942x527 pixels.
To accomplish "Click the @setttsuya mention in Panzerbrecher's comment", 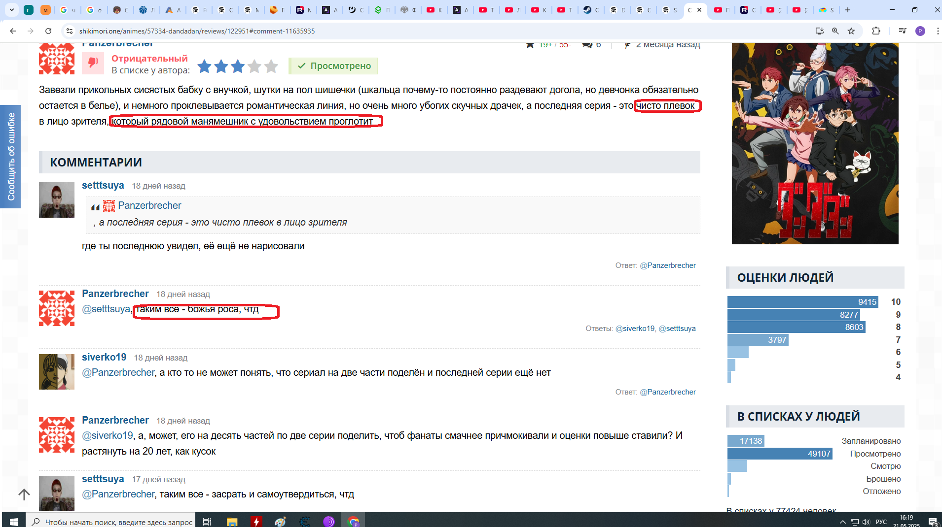I will tap(106, 309).
